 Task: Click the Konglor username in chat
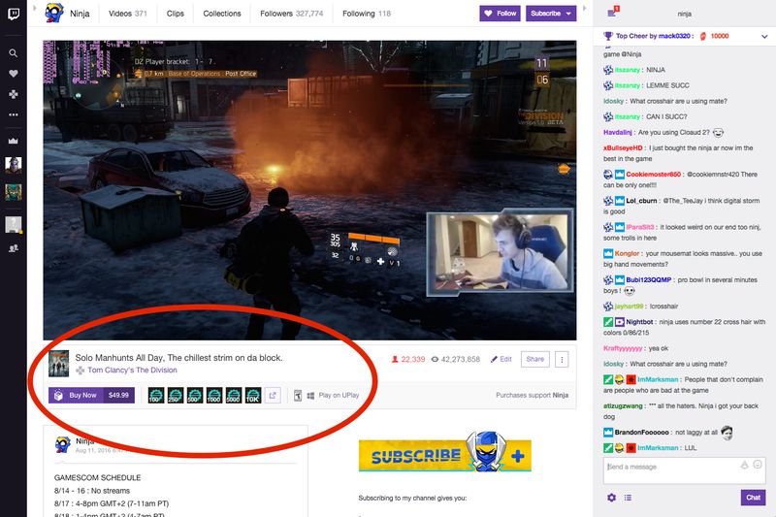tap(627, 253)
